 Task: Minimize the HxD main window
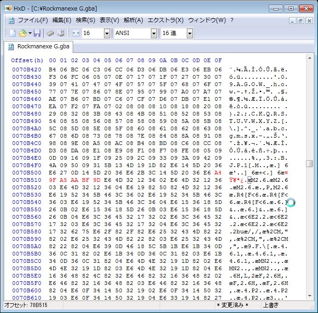point(276,9)
